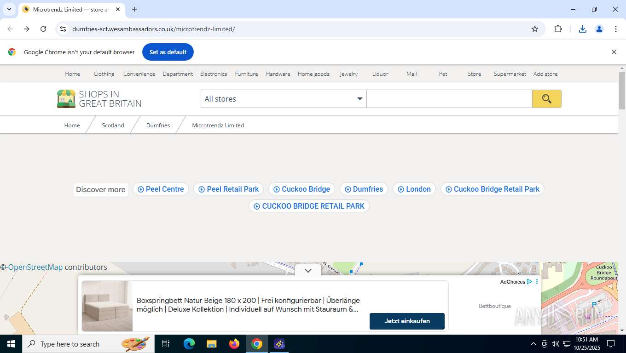Image resolution: width=626 pixels, height=353 pixels.
Task: View site information icon in address bar
Action: pyautogui.click(x=64, y=29)
